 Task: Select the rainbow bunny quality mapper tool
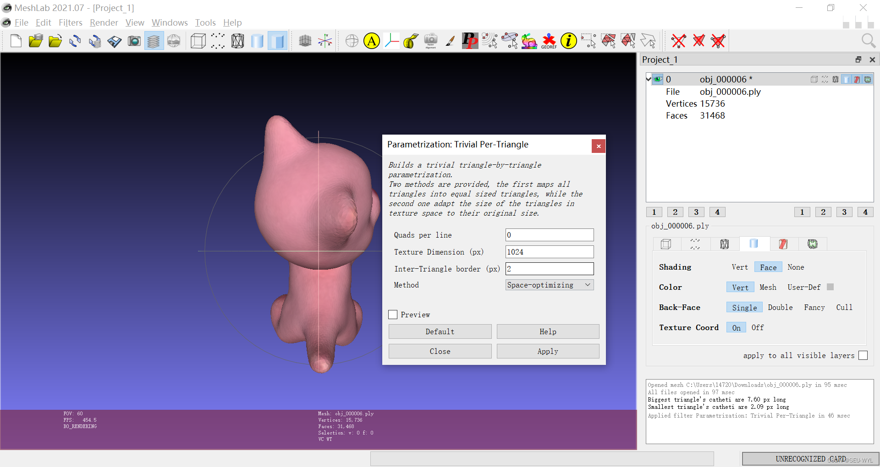coord(529,41)
